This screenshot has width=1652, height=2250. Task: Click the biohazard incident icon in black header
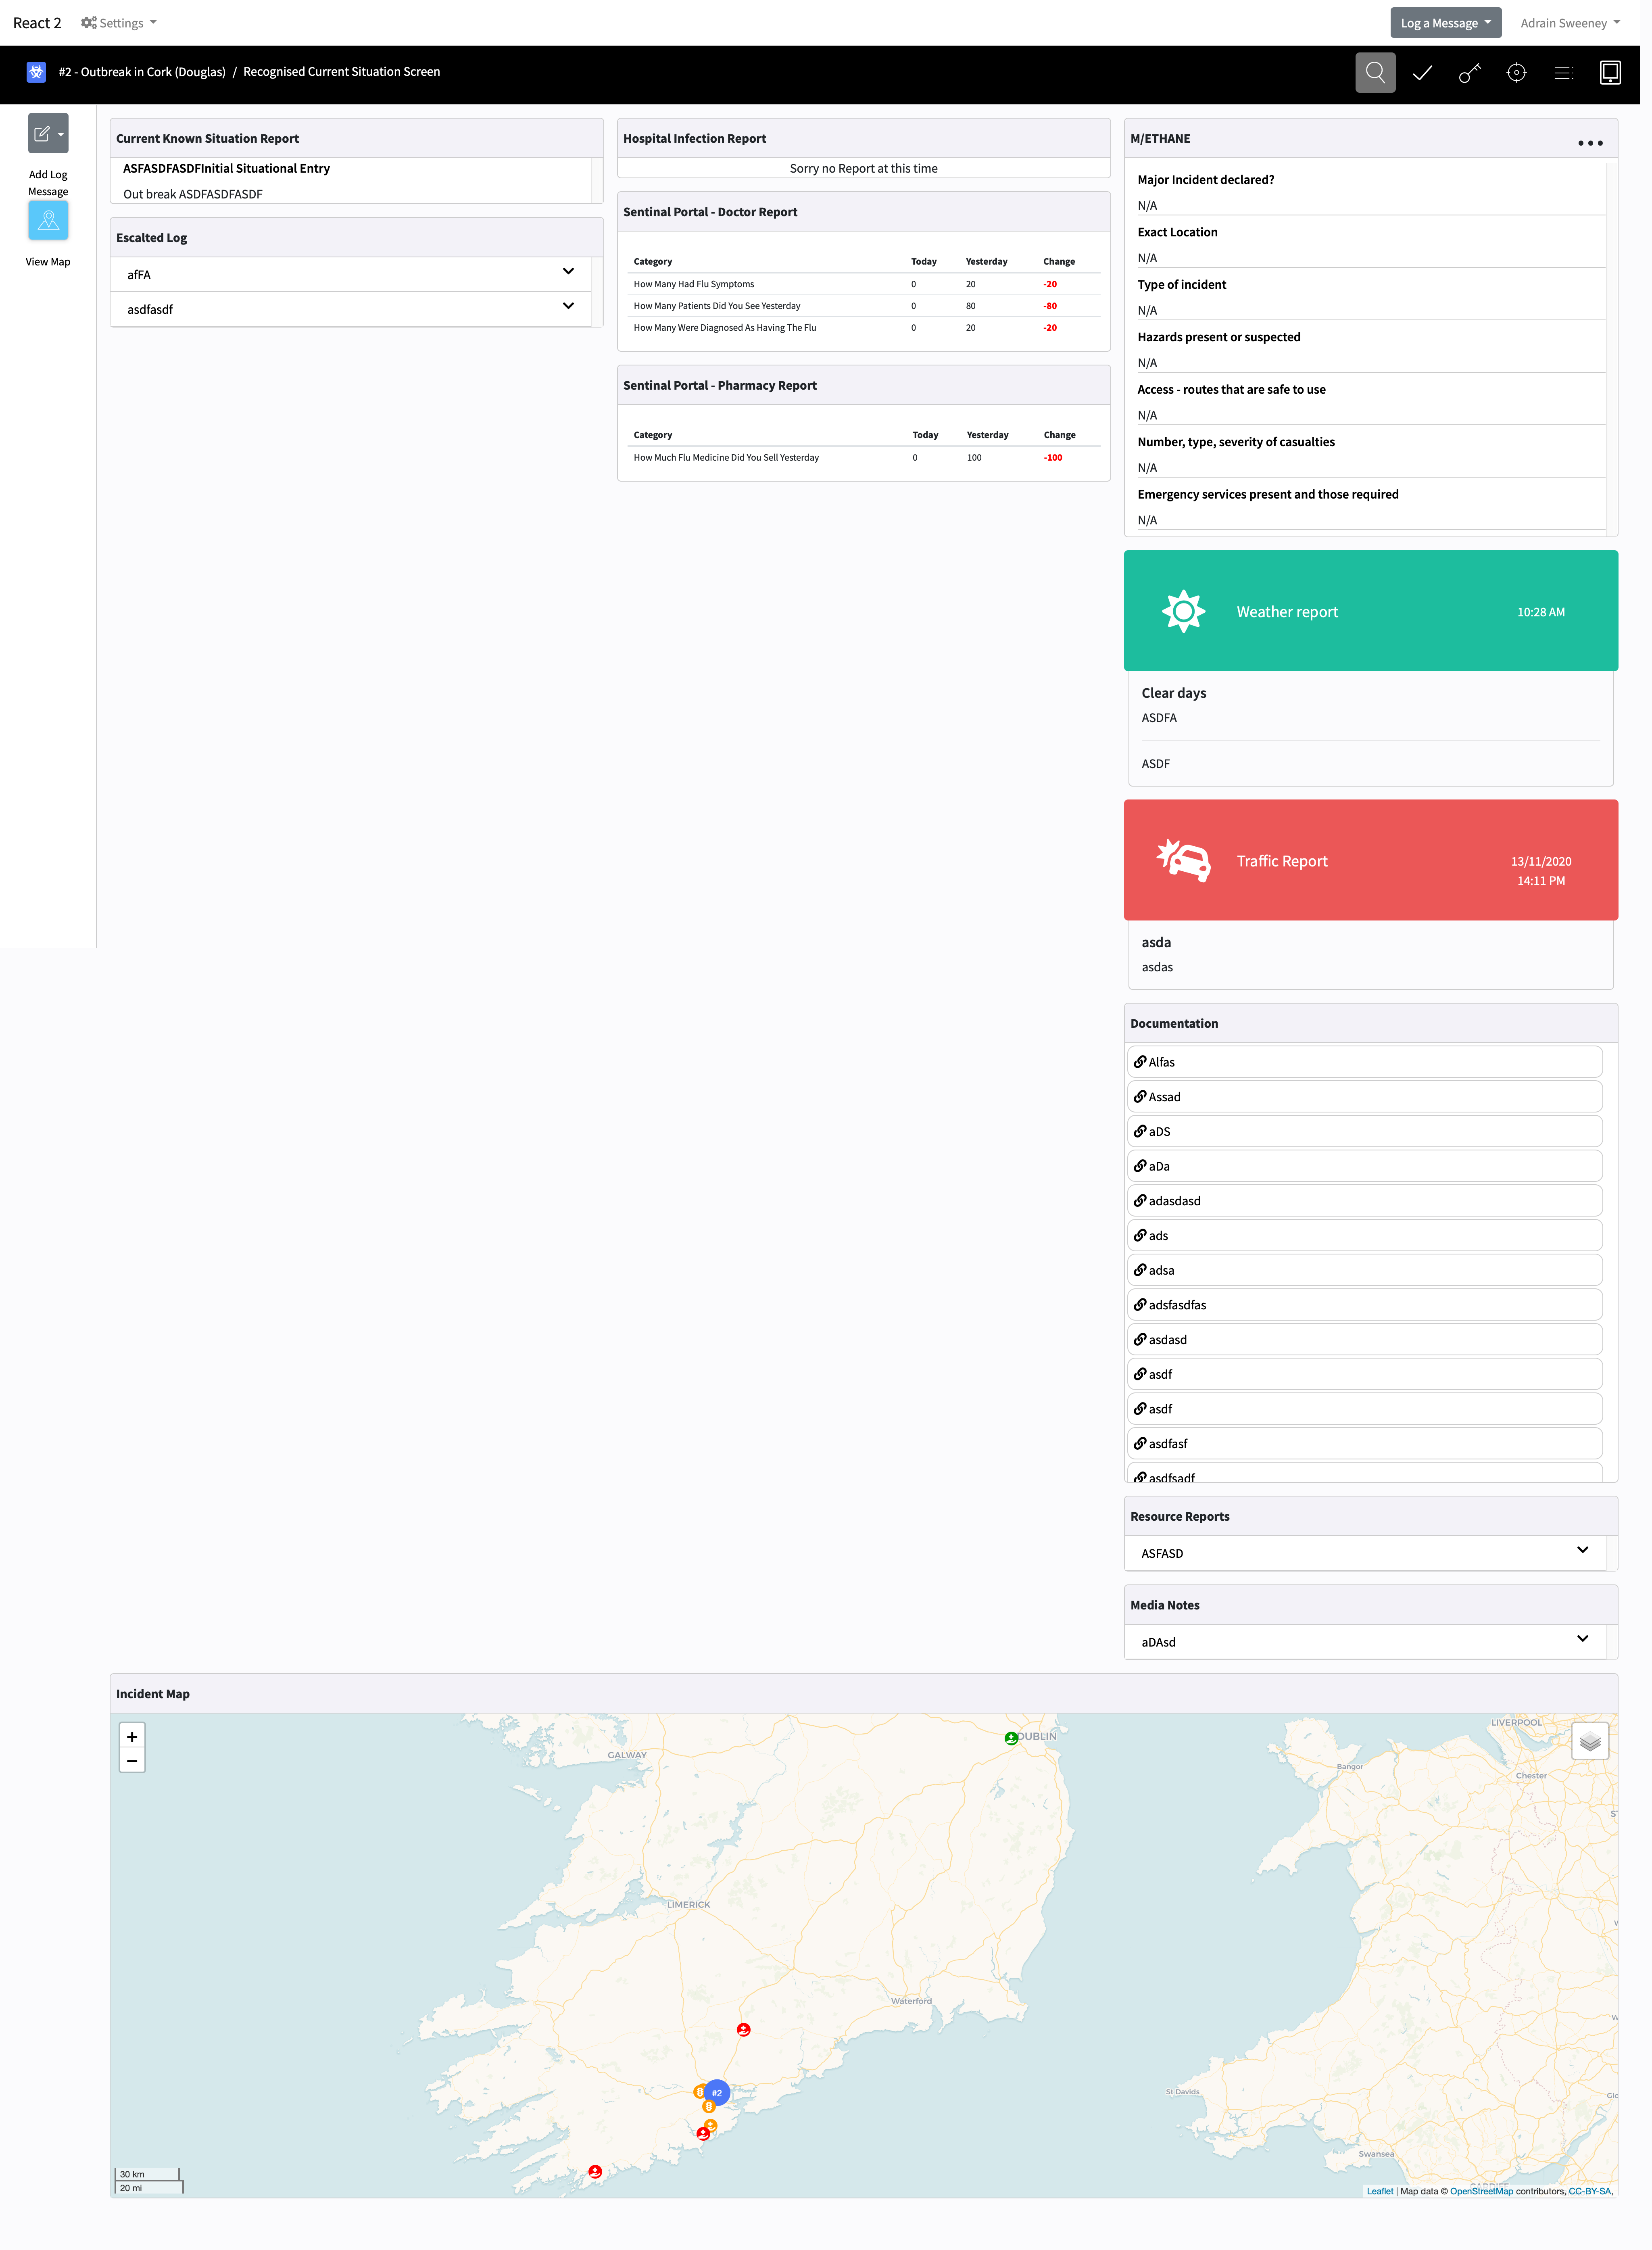36,72
